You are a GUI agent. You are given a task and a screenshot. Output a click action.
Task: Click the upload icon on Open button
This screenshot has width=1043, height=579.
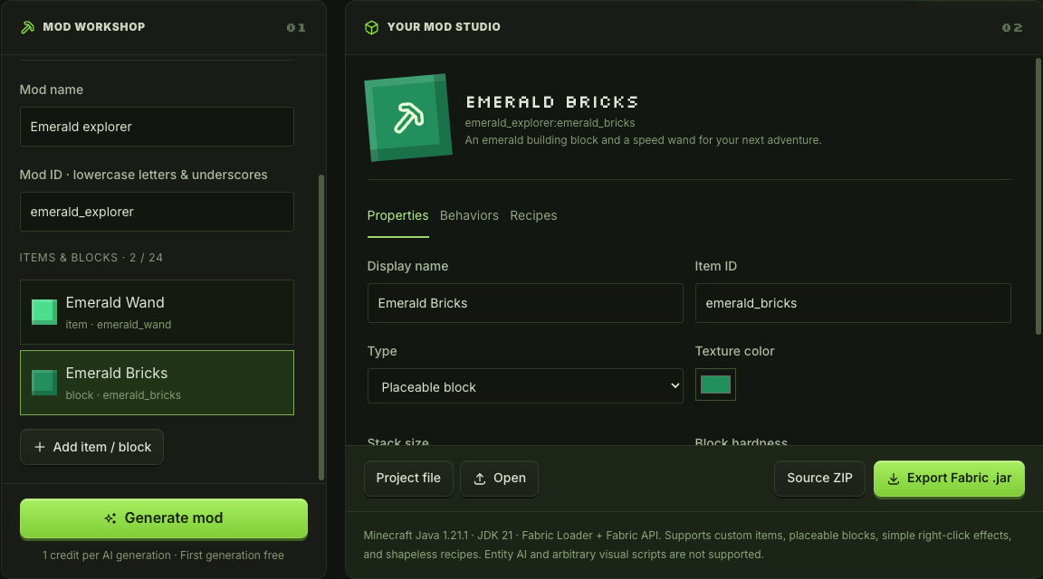tap(480, 479)
